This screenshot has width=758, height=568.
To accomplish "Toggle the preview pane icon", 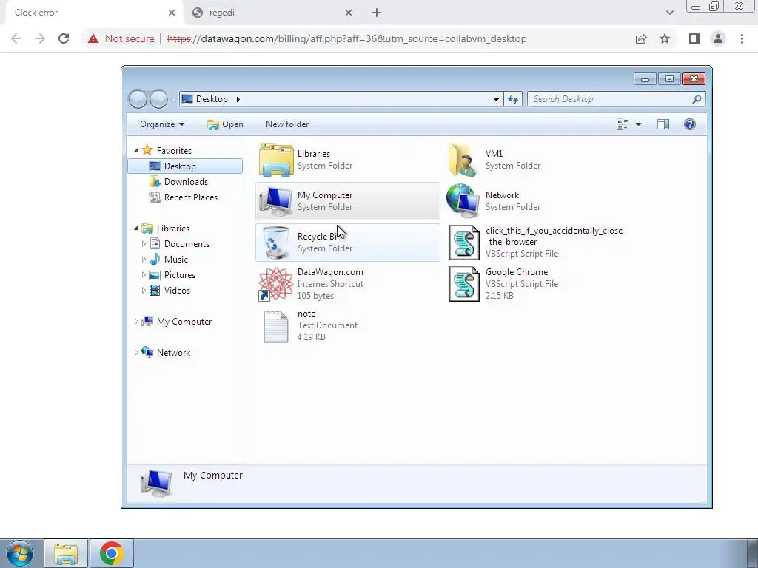I will (x=663, y=124).
